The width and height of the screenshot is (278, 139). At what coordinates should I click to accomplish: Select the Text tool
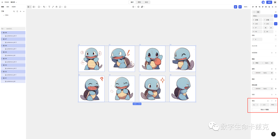[49, 7]
